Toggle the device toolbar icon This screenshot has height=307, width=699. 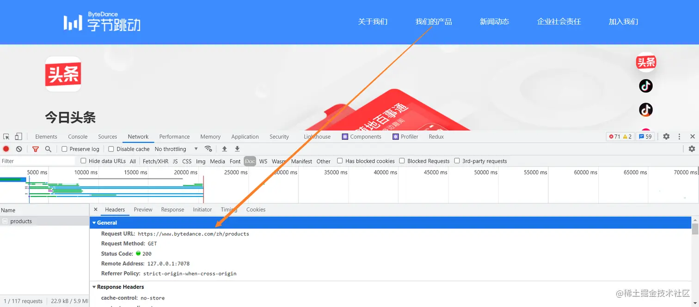[18, 136]
